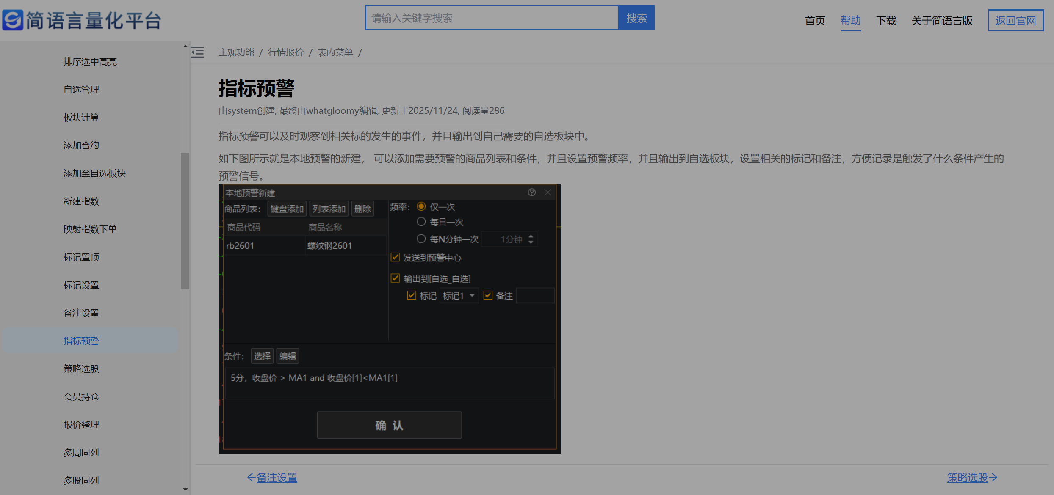The height and width of the screenshot is (495, 1054).
Task: Select the 每N分钟一次 radio button
Action: [421, 239]
